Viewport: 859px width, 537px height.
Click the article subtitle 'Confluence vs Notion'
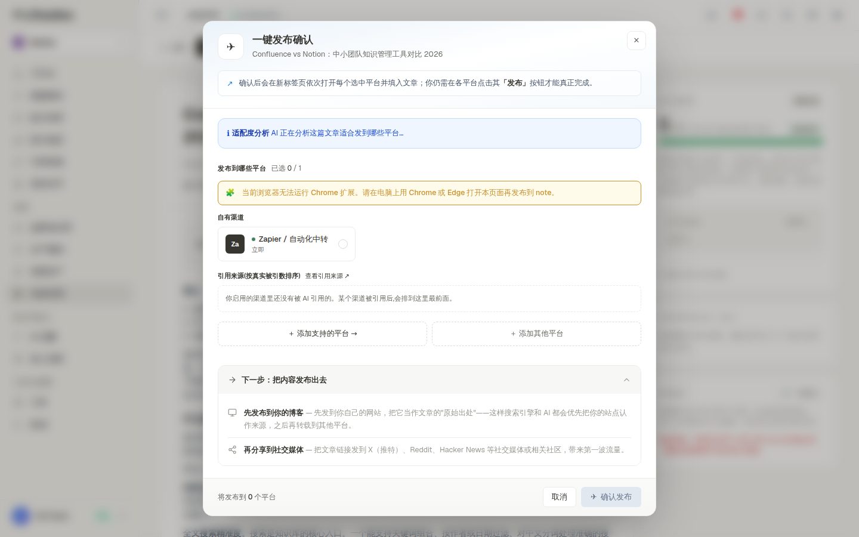[x=347, y=54]
